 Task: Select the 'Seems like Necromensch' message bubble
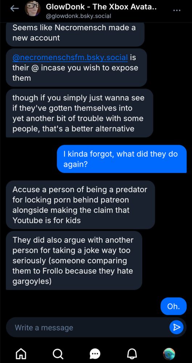tap(75, 34)
